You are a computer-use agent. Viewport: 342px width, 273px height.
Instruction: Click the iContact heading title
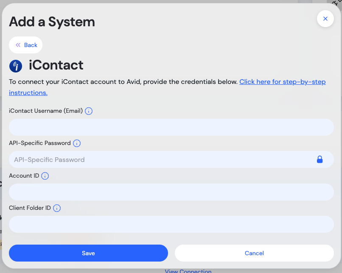[56, 65]
